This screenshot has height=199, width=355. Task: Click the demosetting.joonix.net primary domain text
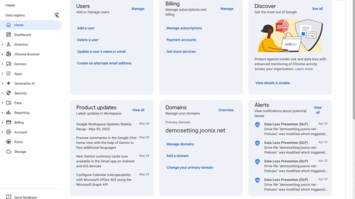pyautogui.click(x=195, y=130)
